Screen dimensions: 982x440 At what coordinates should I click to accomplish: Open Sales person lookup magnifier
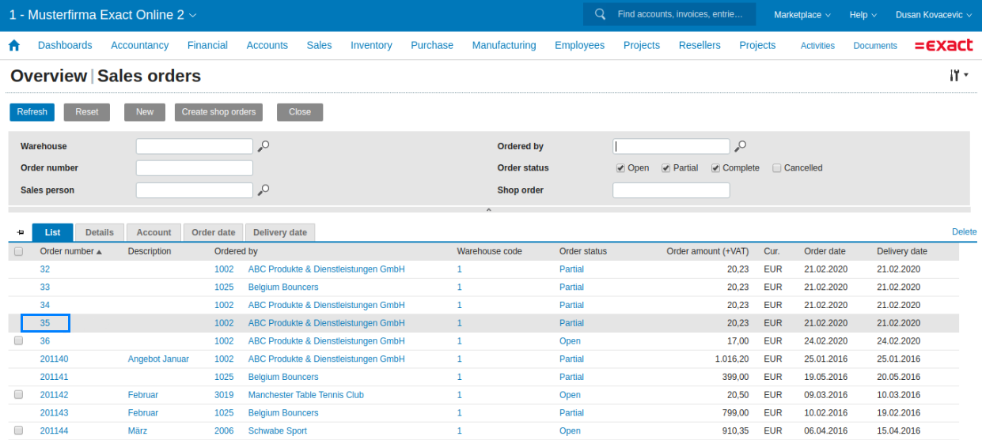pyautogui.click(x=264, y=190)
